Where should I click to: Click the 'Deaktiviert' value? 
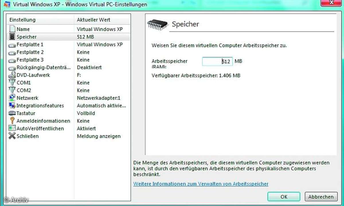pyautogui.click(x=89, y=68)
